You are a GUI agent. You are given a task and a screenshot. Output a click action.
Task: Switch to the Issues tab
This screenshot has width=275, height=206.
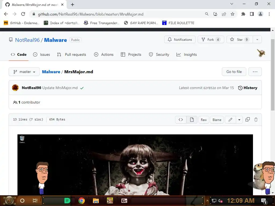(x=42, y=54)
